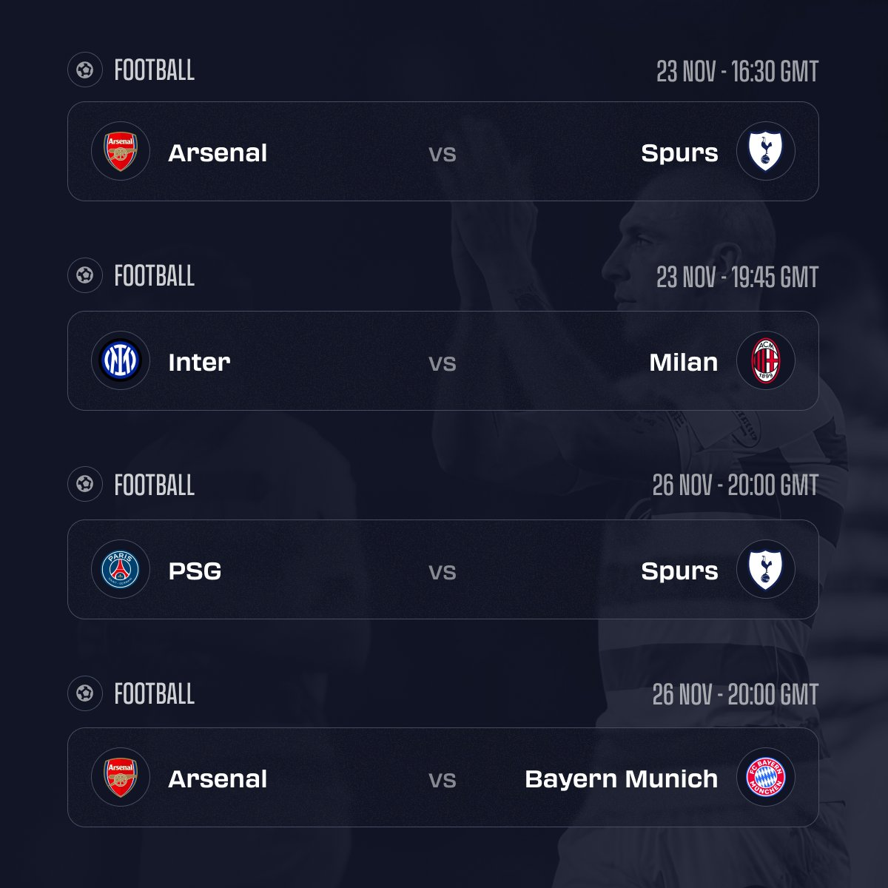Select the Bayern Munich club badge

(x=766, y=777)
